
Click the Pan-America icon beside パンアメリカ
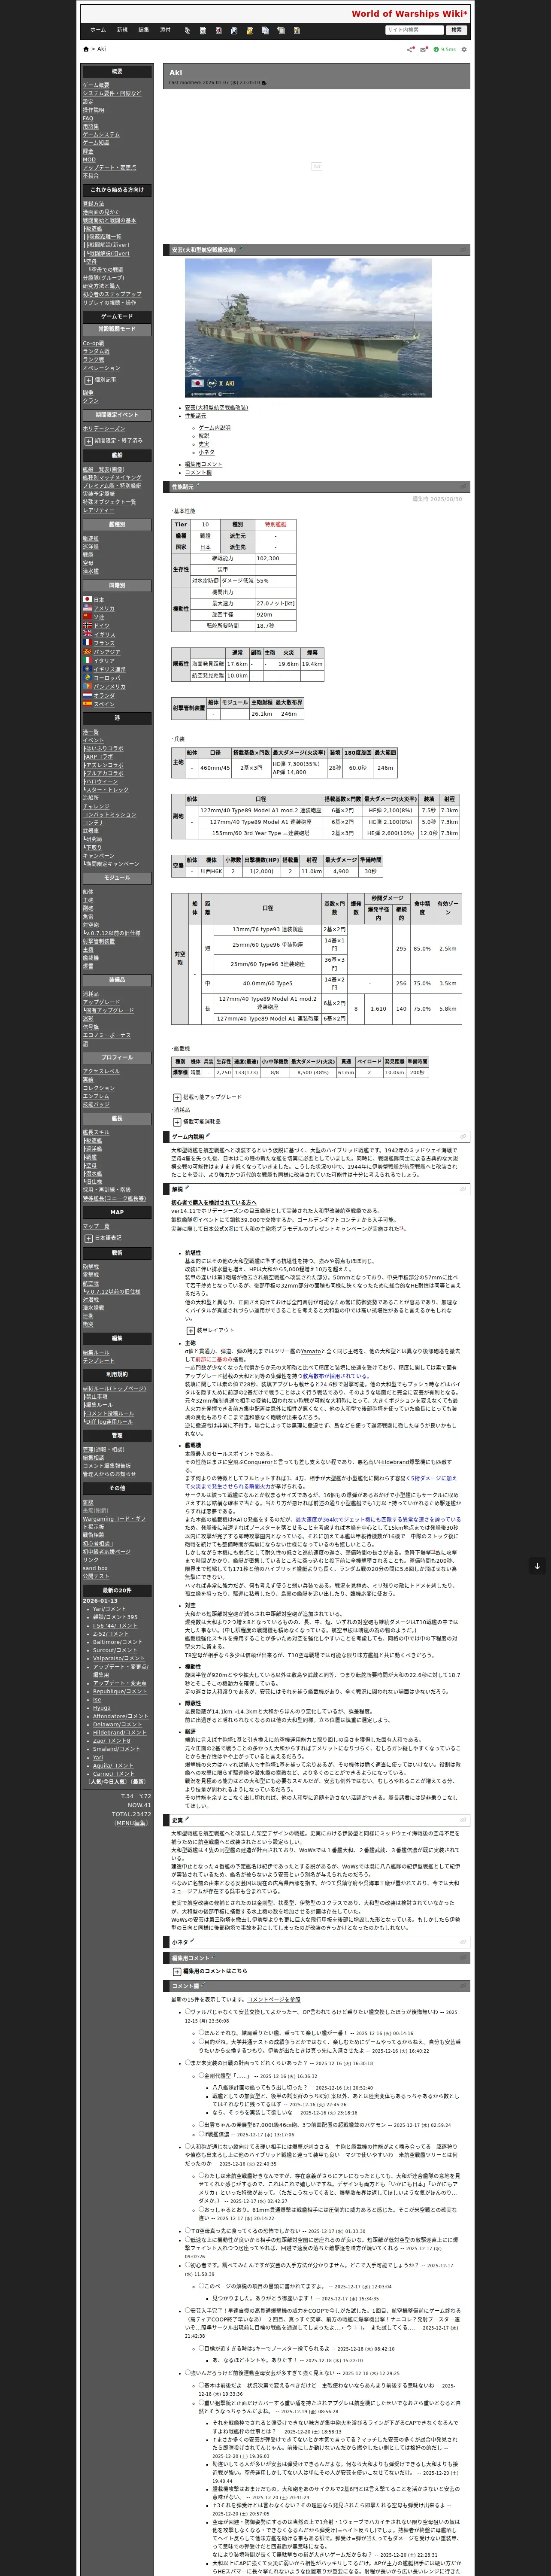[x=87, y=687]
